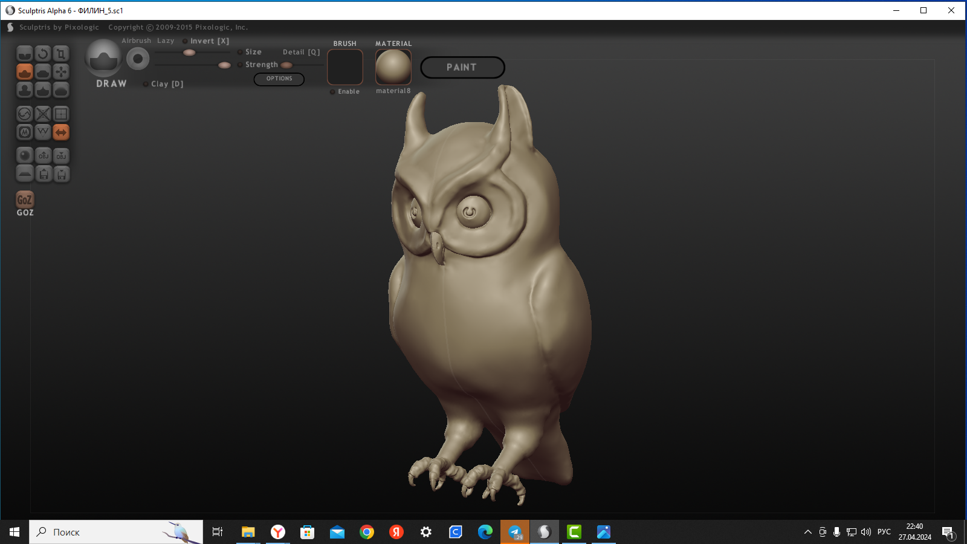Select the Smooth brush tool
Screen dimensions: 967x544
pyautogui.click(x=60, y=89)
